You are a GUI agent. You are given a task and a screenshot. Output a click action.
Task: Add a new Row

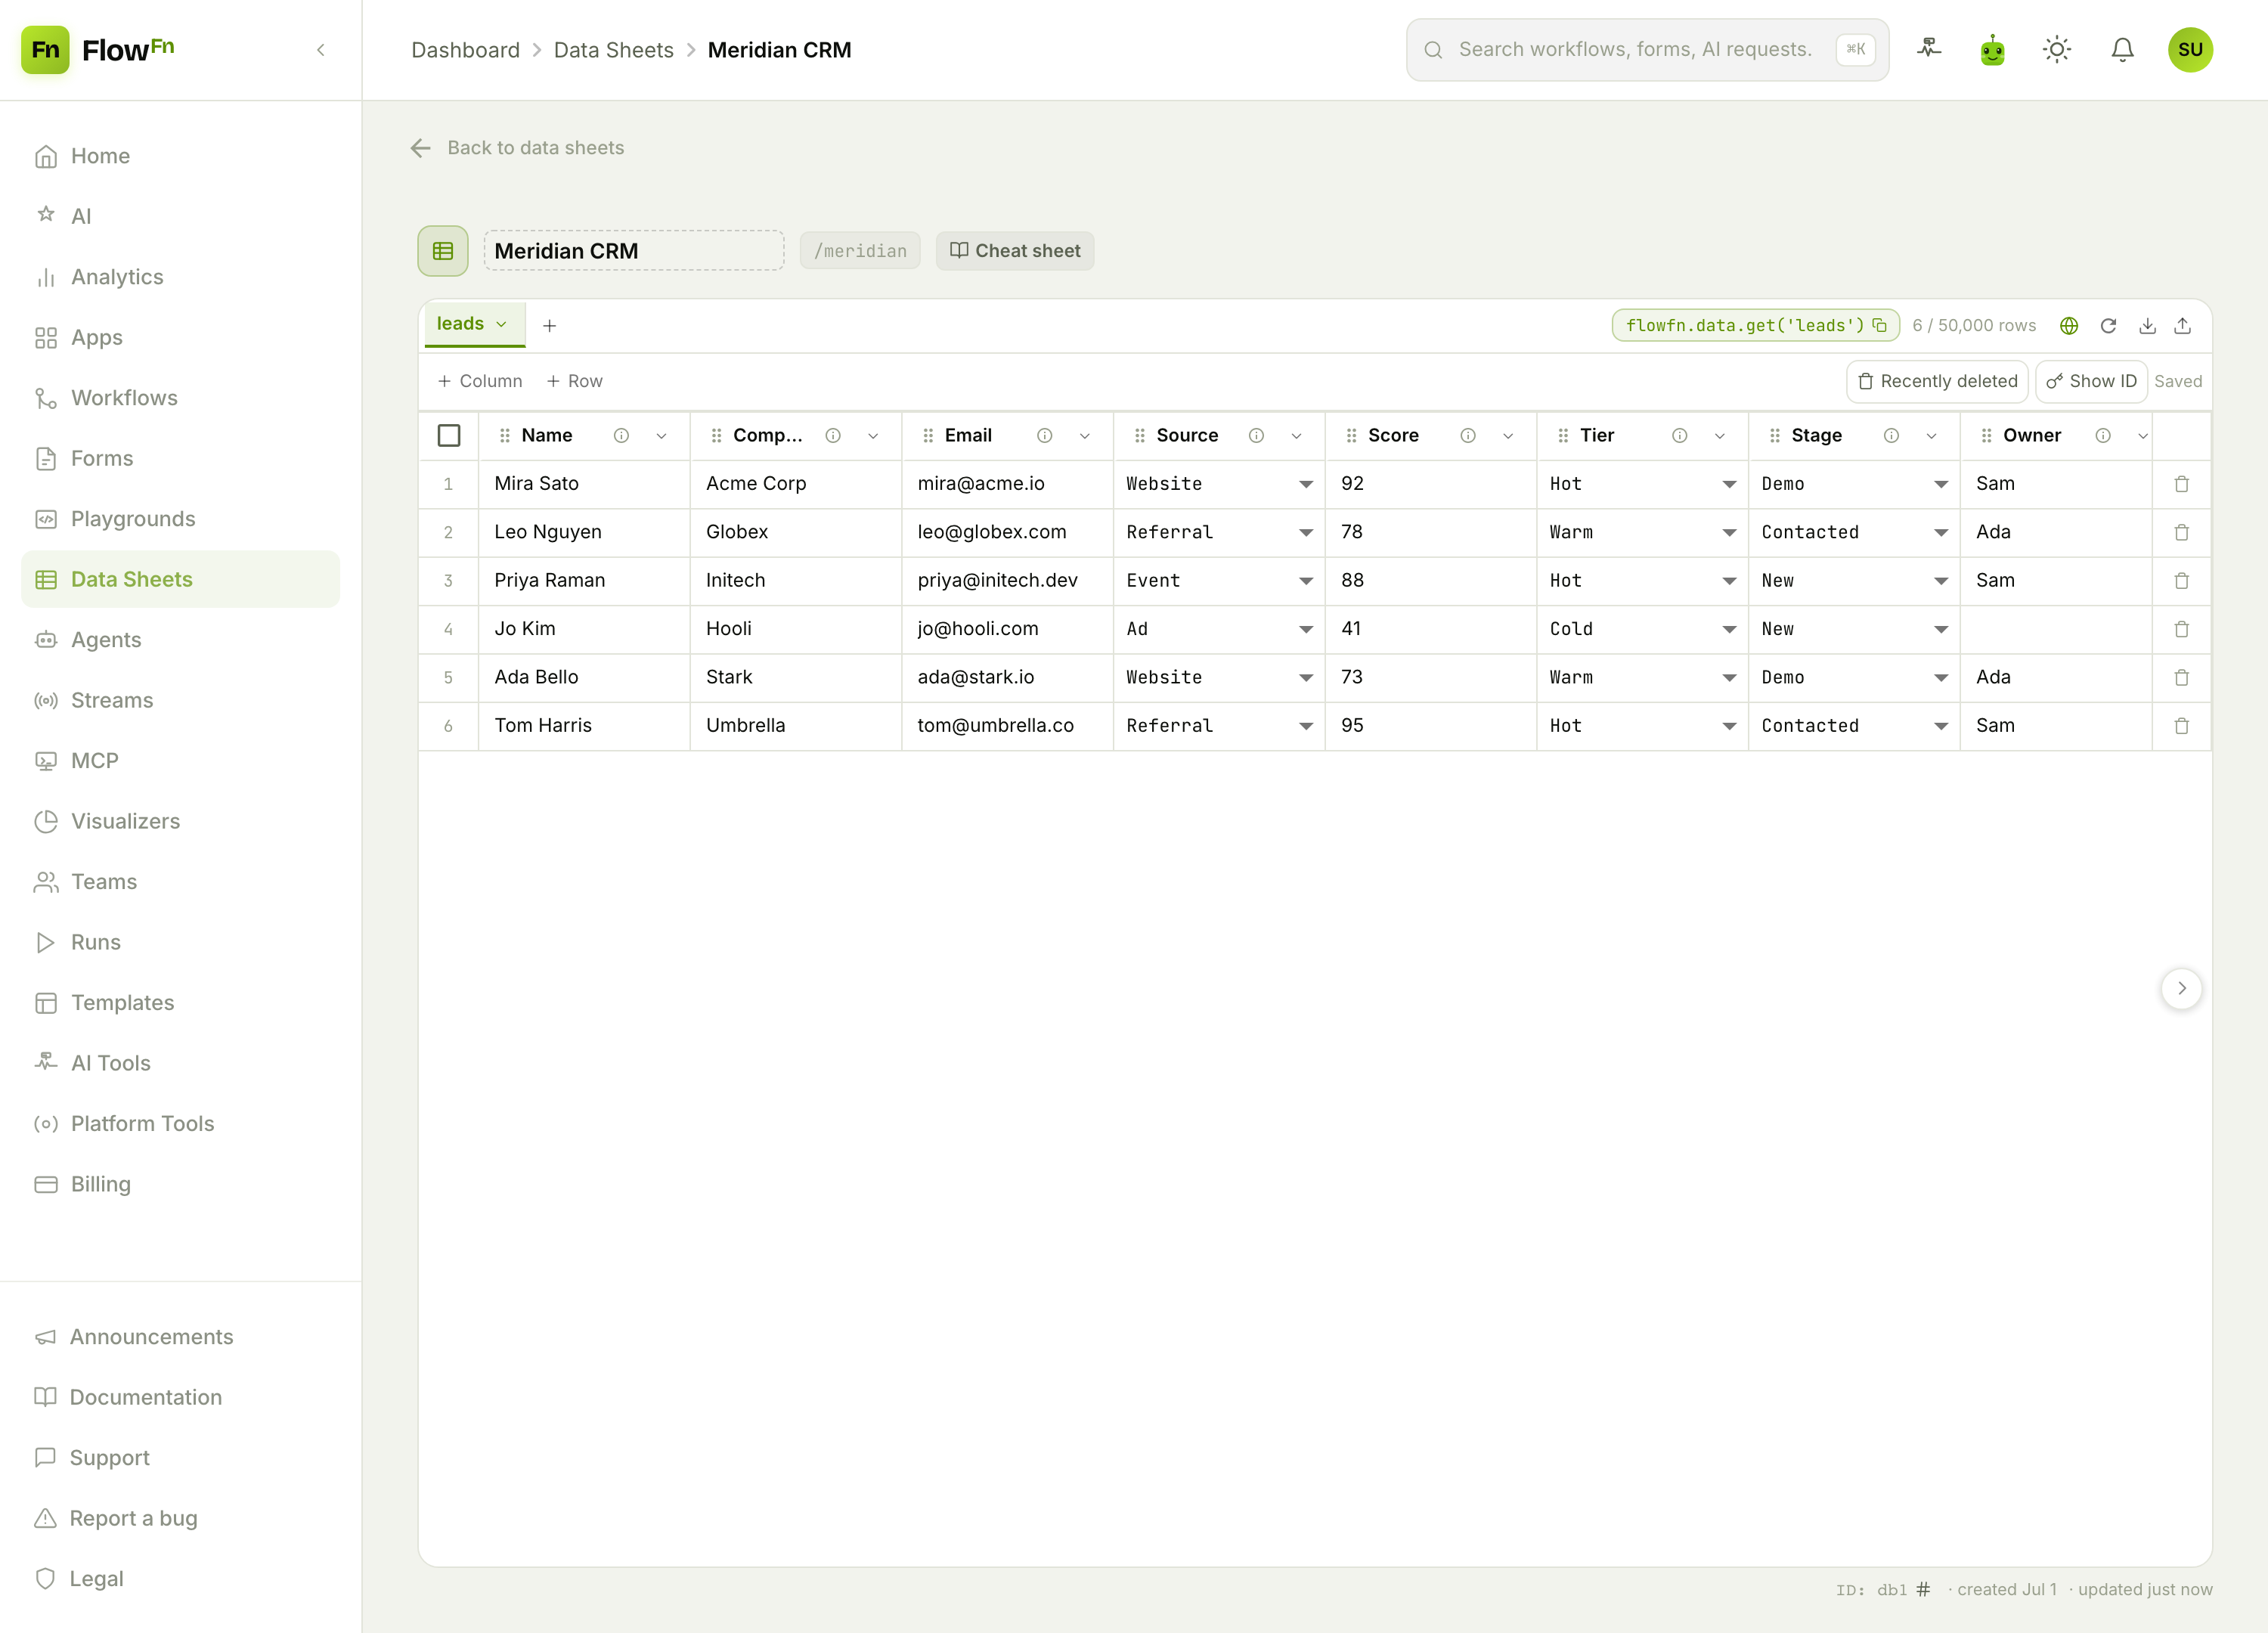[574, 381]
